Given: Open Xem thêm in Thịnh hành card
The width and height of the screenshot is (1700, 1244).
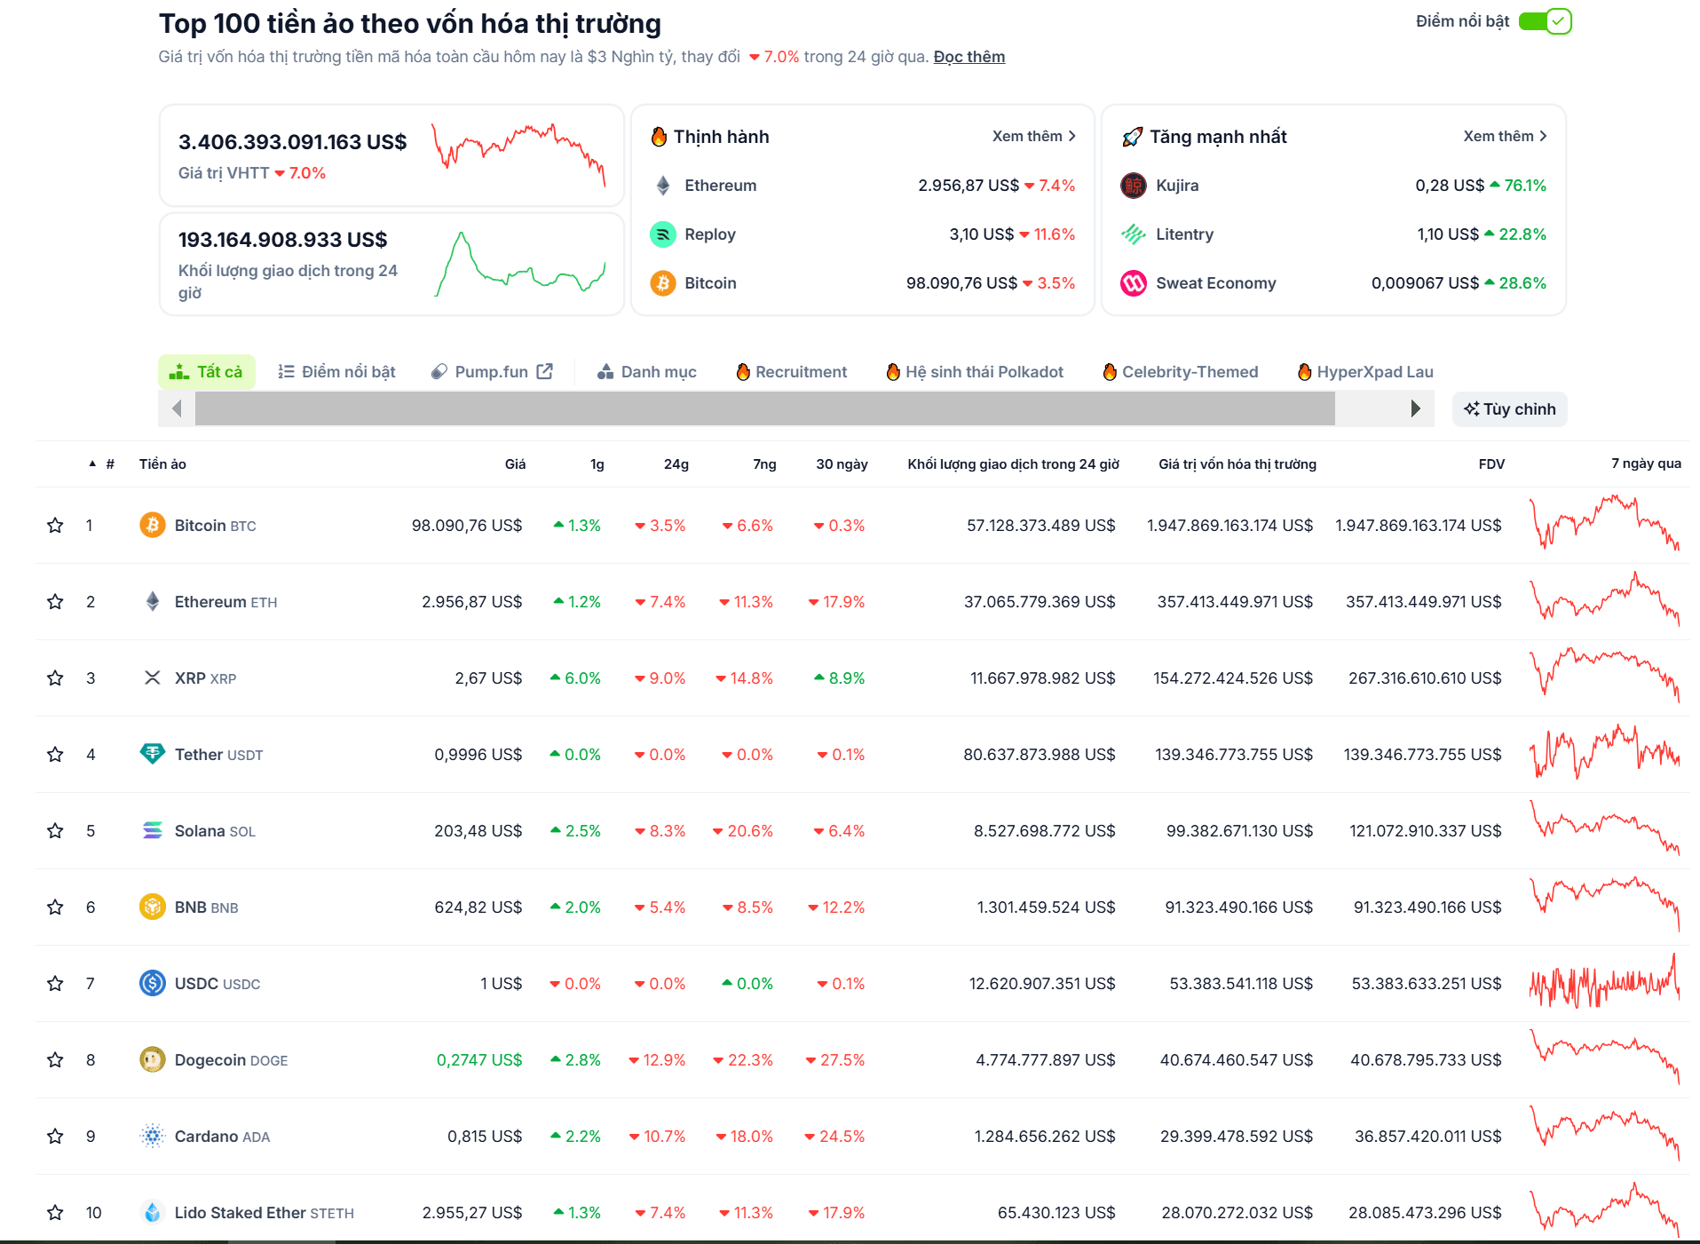Looking at the screenshot, I should pyautogui.click(x=1034, y=136).
